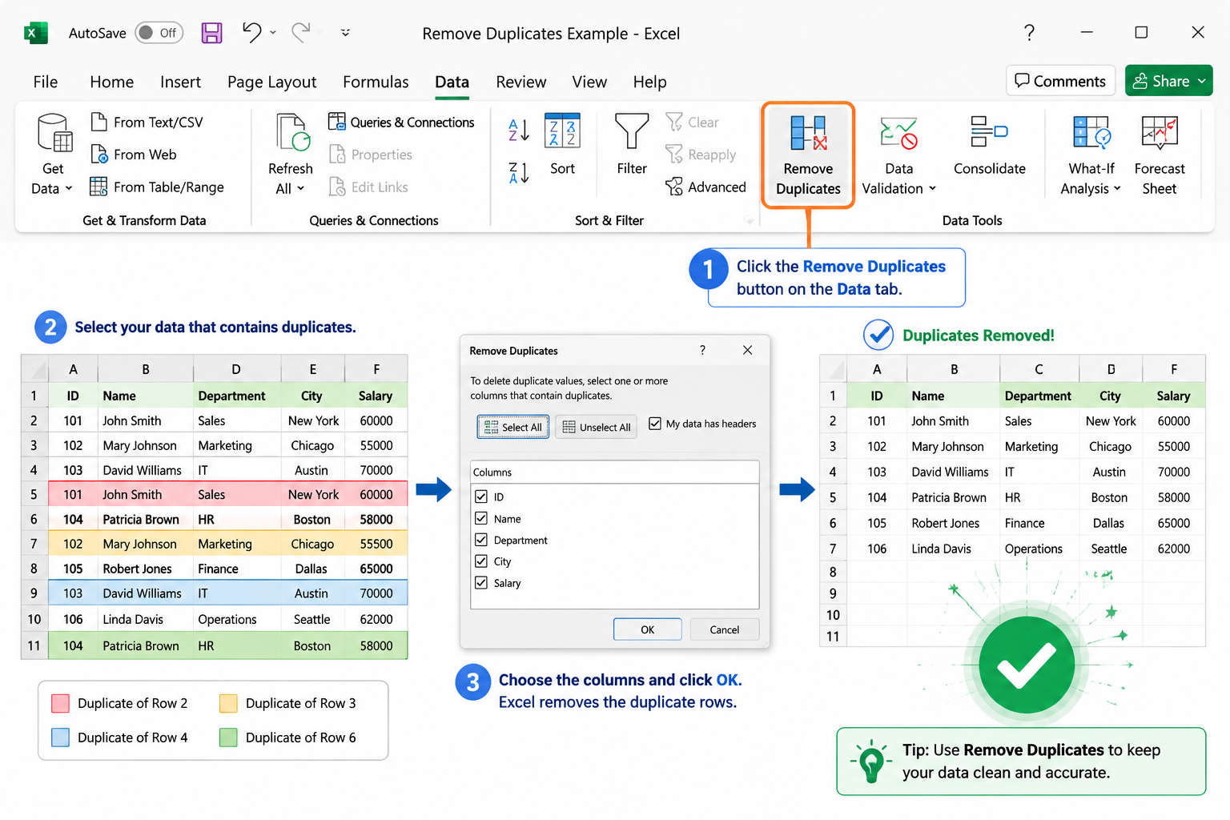Viewport: 1230px width, 820px height.
Task: Open the Undo history dropdown arrow
Action: 273,33
